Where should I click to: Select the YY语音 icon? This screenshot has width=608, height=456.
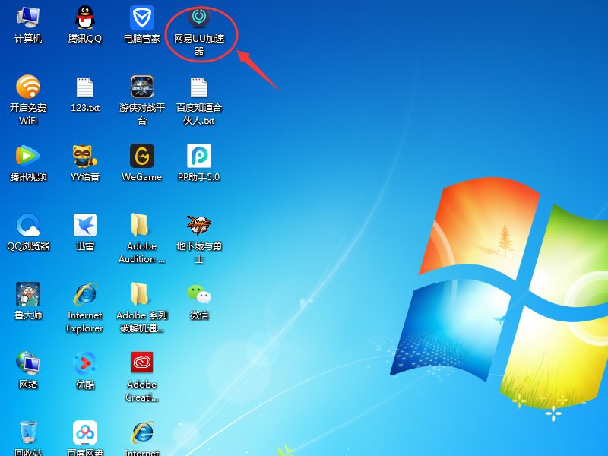[85, 157]
